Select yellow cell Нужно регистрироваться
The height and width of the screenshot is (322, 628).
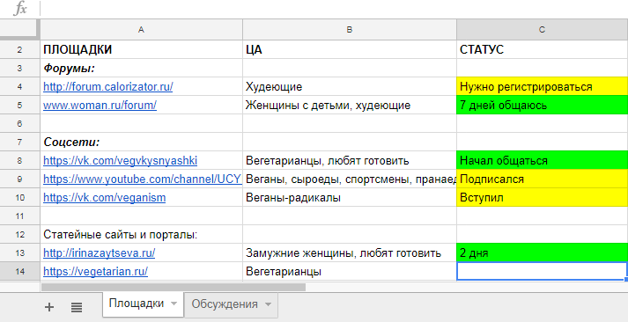click(542, 87)
